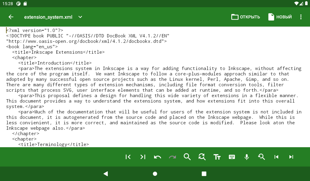This screenshot has width=310, height=181.
Task: Click the line 'Inkscape webpage also.'
Action: pyautogui.click(x=45, y=128)
